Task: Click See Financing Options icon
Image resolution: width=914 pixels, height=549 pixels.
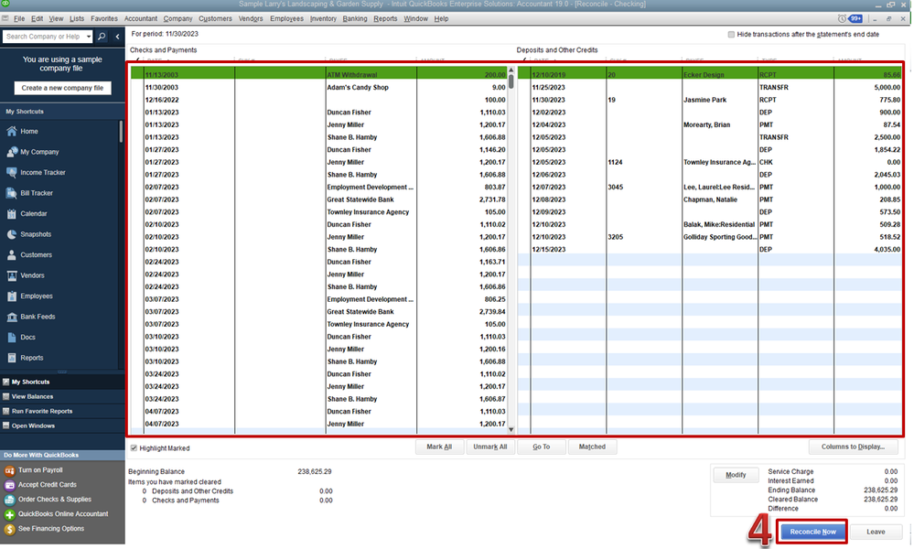Action: [x=9, y=529]
